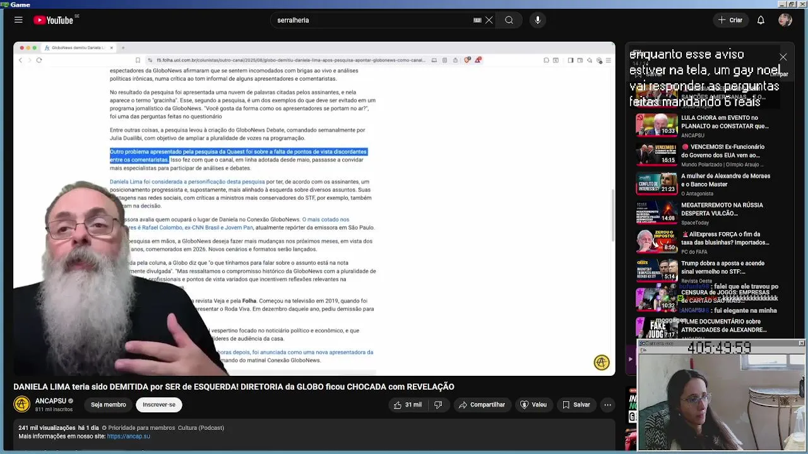Click the video title text DANIELA LIMA
The image size is (808, 454).
point(234,387)
